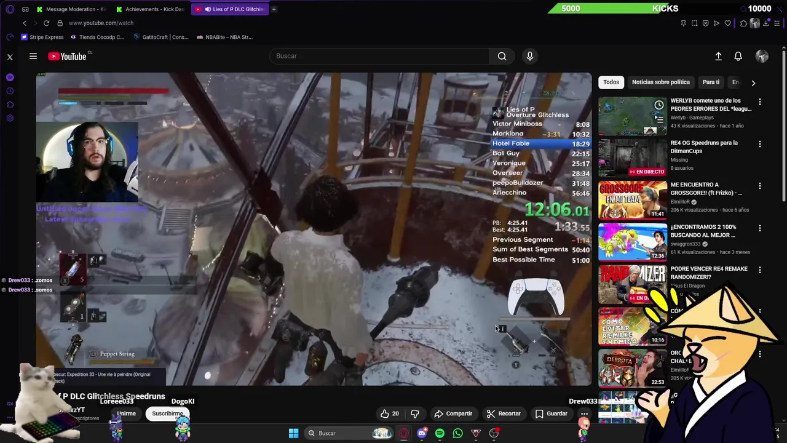The image size is (787, 443).
Task: Open Opera GX from the taskbar
Action: tap(403, 433)
